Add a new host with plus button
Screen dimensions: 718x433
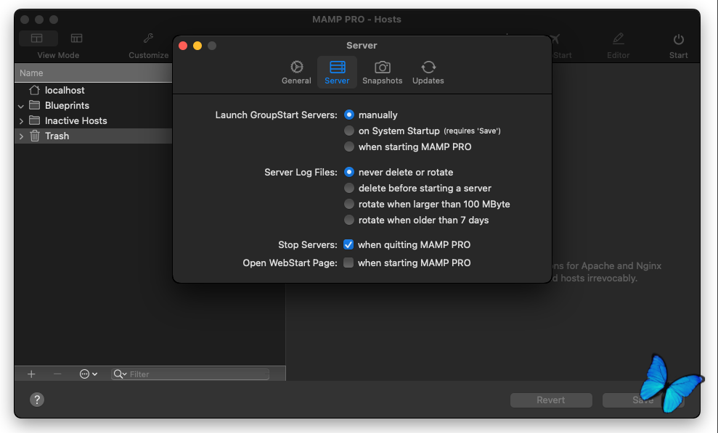click(31, 374)
